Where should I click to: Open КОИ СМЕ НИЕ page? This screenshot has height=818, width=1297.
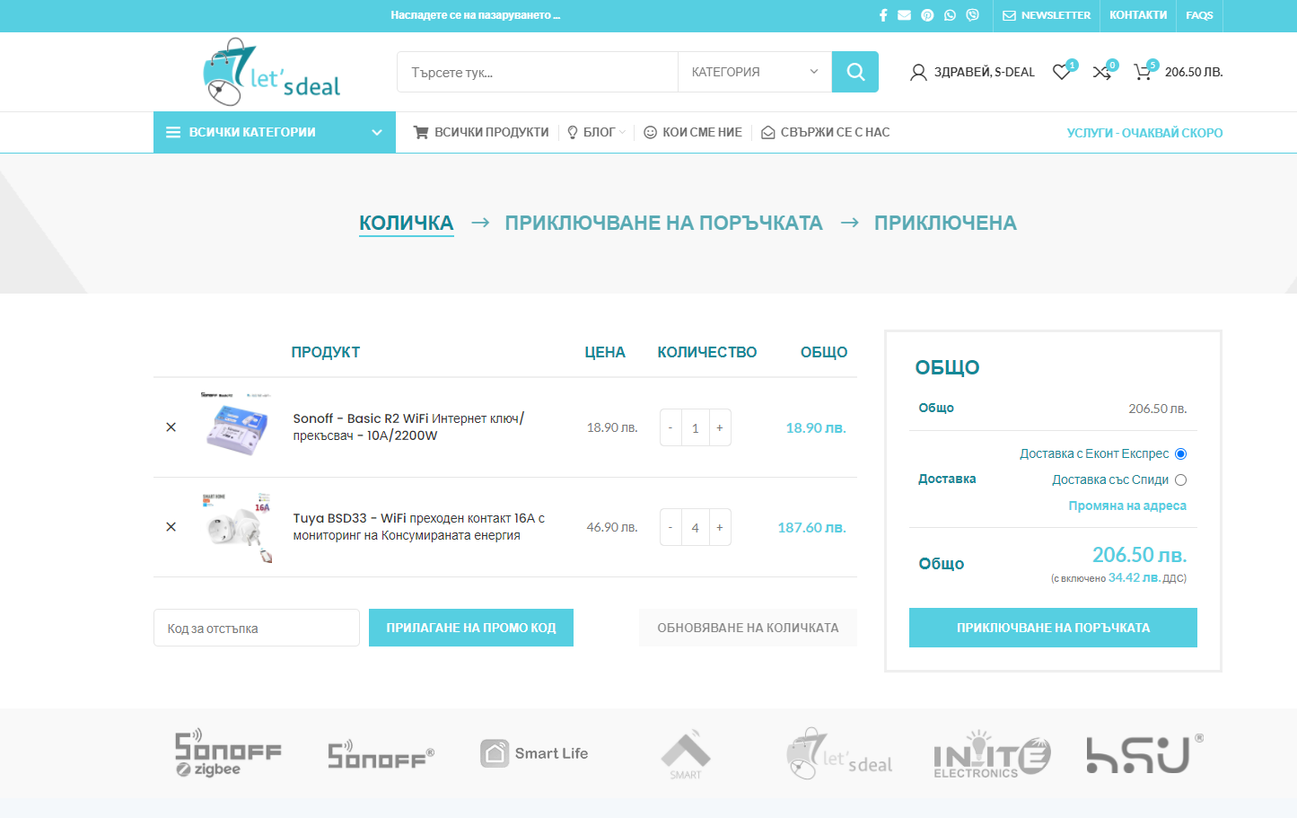[x=693, y=132]
